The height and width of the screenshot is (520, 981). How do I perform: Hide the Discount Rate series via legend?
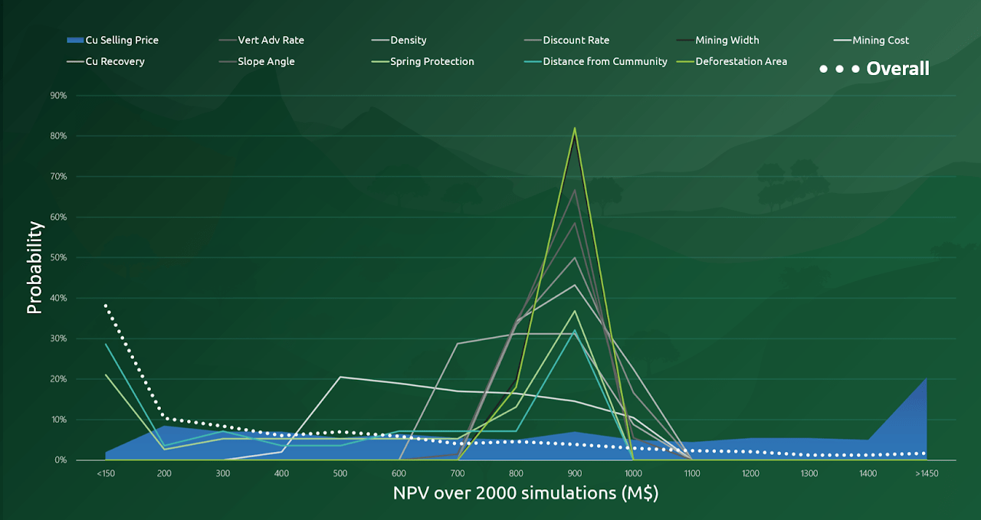(x=576, y=40)
